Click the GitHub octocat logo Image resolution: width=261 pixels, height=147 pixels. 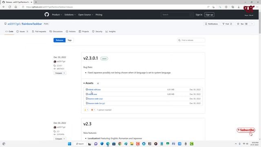pyautogui.click(x=47, y=15)
